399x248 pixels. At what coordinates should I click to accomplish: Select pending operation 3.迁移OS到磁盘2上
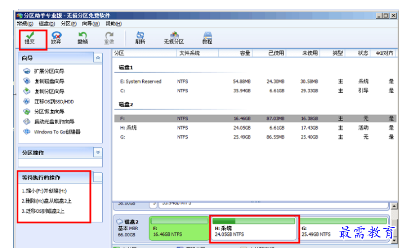tap(43, 211)
